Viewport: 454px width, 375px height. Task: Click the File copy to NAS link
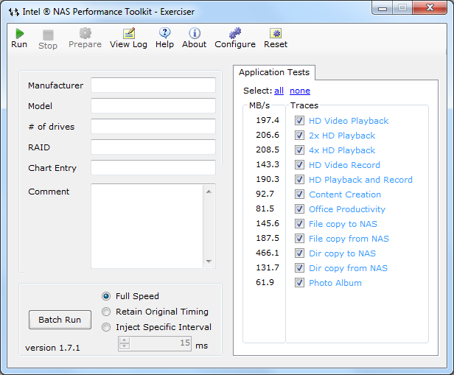(x=343, y=224)
